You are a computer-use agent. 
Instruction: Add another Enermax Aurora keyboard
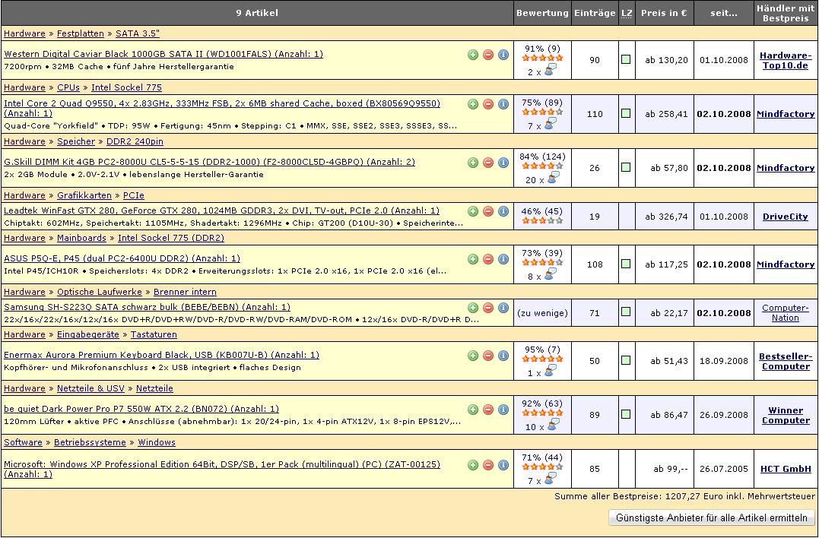(x=473, y=356)
